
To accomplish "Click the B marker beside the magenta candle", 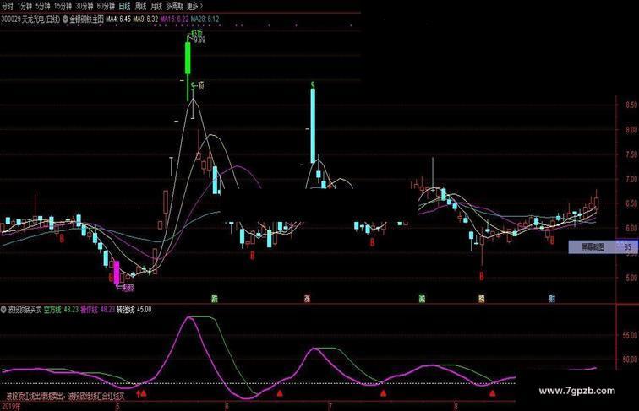I will (x=111, y=278).
